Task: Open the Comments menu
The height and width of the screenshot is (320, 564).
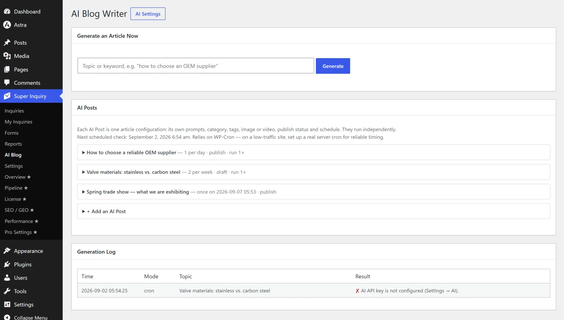Action: [x=31, y=83]
